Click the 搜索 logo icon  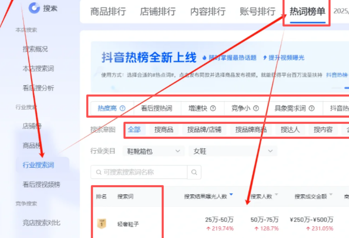point(34,8)
